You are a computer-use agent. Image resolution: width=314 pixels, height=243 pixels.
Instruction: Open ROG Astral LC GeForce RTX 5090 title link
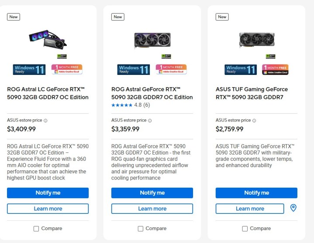tap(48, 93)
